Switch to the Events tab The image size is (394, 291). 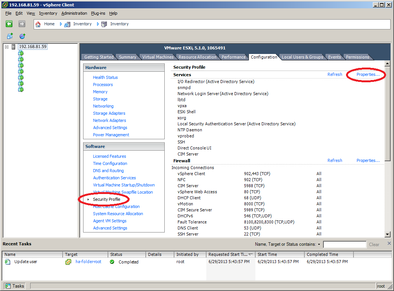[334, 57]
